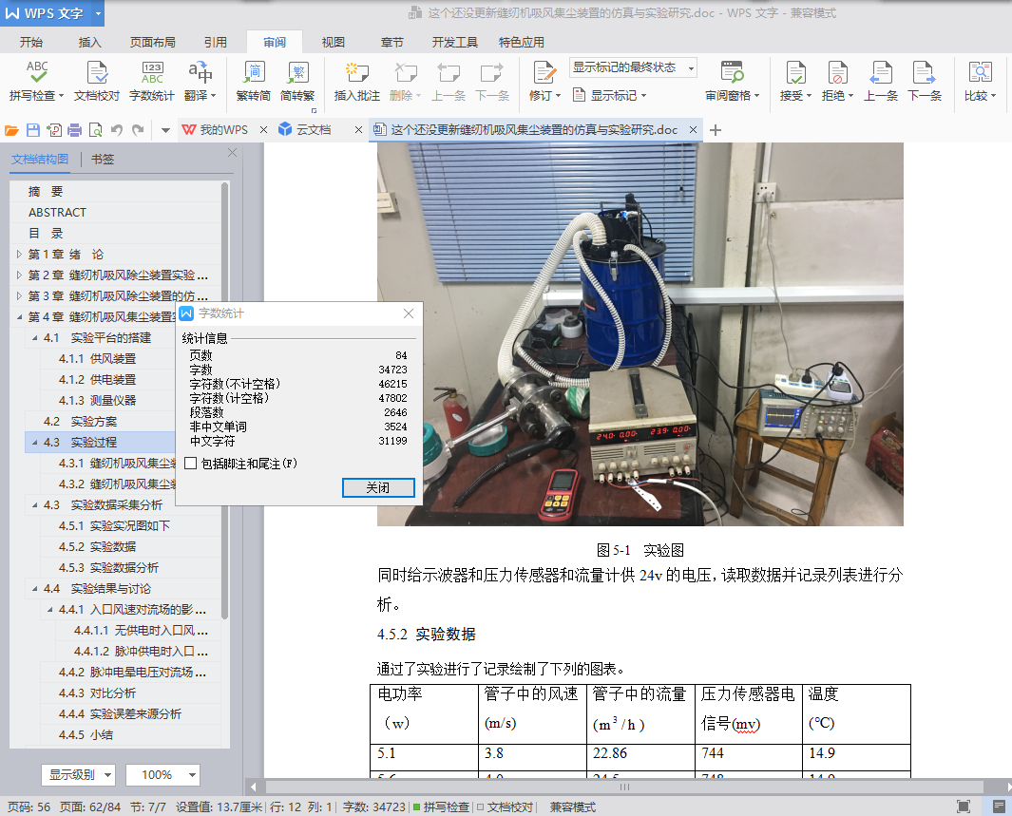Click the outline panel vertical scrollbar
Image resolution: width=1012 pixels, height=816 pixels.
click(224, 400)
